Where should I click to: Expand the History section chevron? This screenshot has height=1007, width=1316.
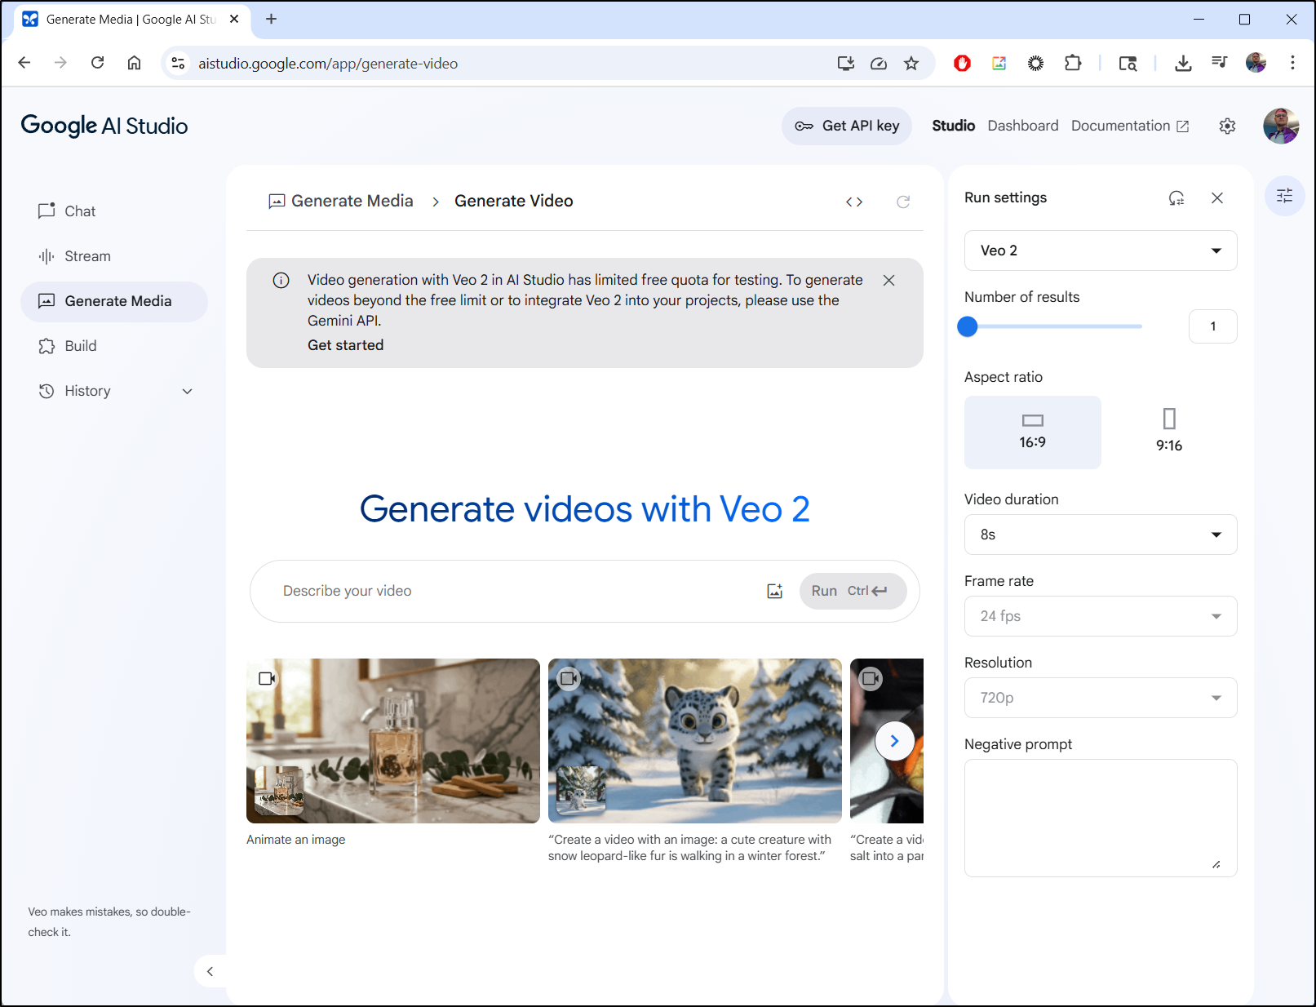[x=188, y=392]
